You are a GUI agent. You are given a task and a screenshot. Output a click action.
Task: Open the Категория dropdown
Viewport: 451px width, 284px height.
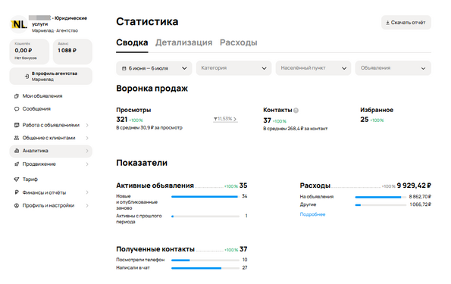pos(233,68)
